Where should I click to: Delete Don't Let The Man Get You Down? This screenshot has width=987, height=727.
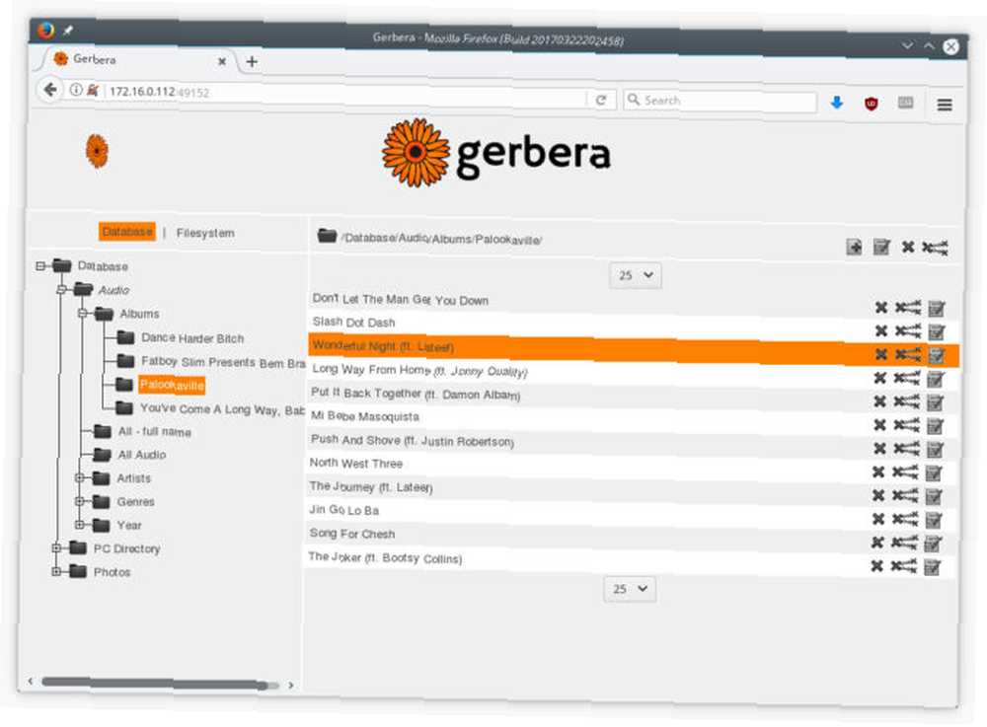click(x=881, y=307)
